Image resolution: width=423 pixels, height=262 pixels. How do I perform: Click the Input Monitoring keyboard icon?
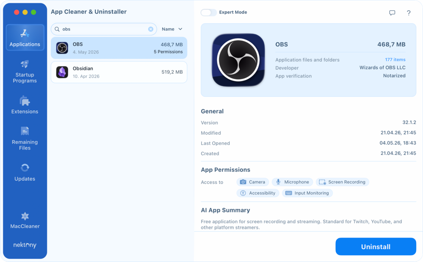click(289, 193)
